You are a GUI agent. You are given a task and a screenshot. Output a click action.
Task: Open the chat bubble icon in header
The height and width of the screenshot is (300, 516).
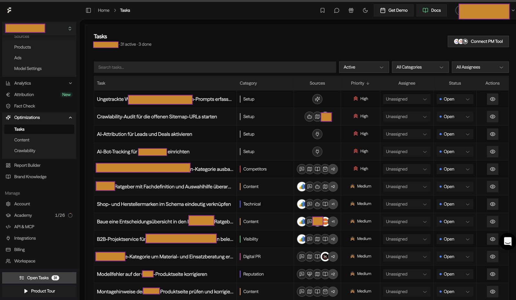point(337,10)
